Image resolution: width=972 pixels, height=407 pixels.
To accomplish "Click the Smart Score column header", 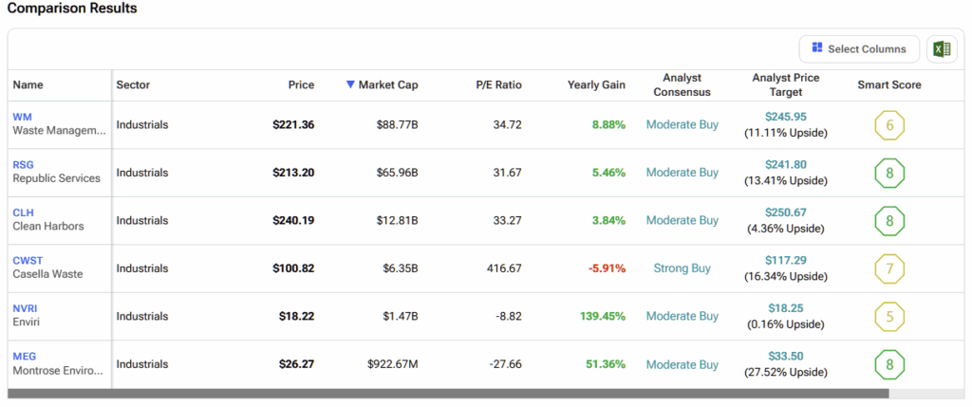I will tap(889, 85).
